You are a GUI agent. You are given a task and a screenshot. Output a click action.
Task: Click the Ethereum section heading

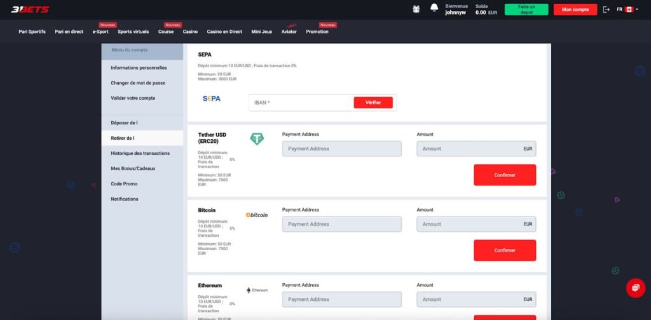click(x=210, y=286)
